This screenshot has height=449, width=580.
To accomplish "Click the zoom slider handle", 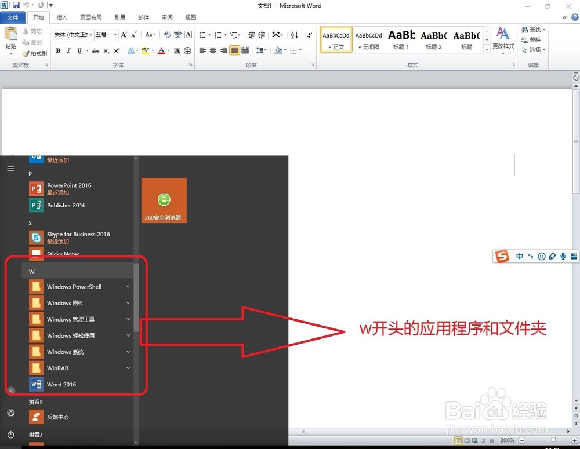I will click(553, 440).
